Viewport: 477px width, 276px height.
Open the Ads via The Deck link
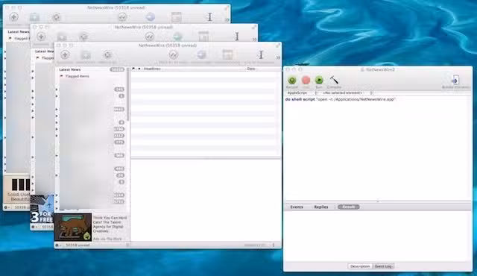click(x=107, y=239)
